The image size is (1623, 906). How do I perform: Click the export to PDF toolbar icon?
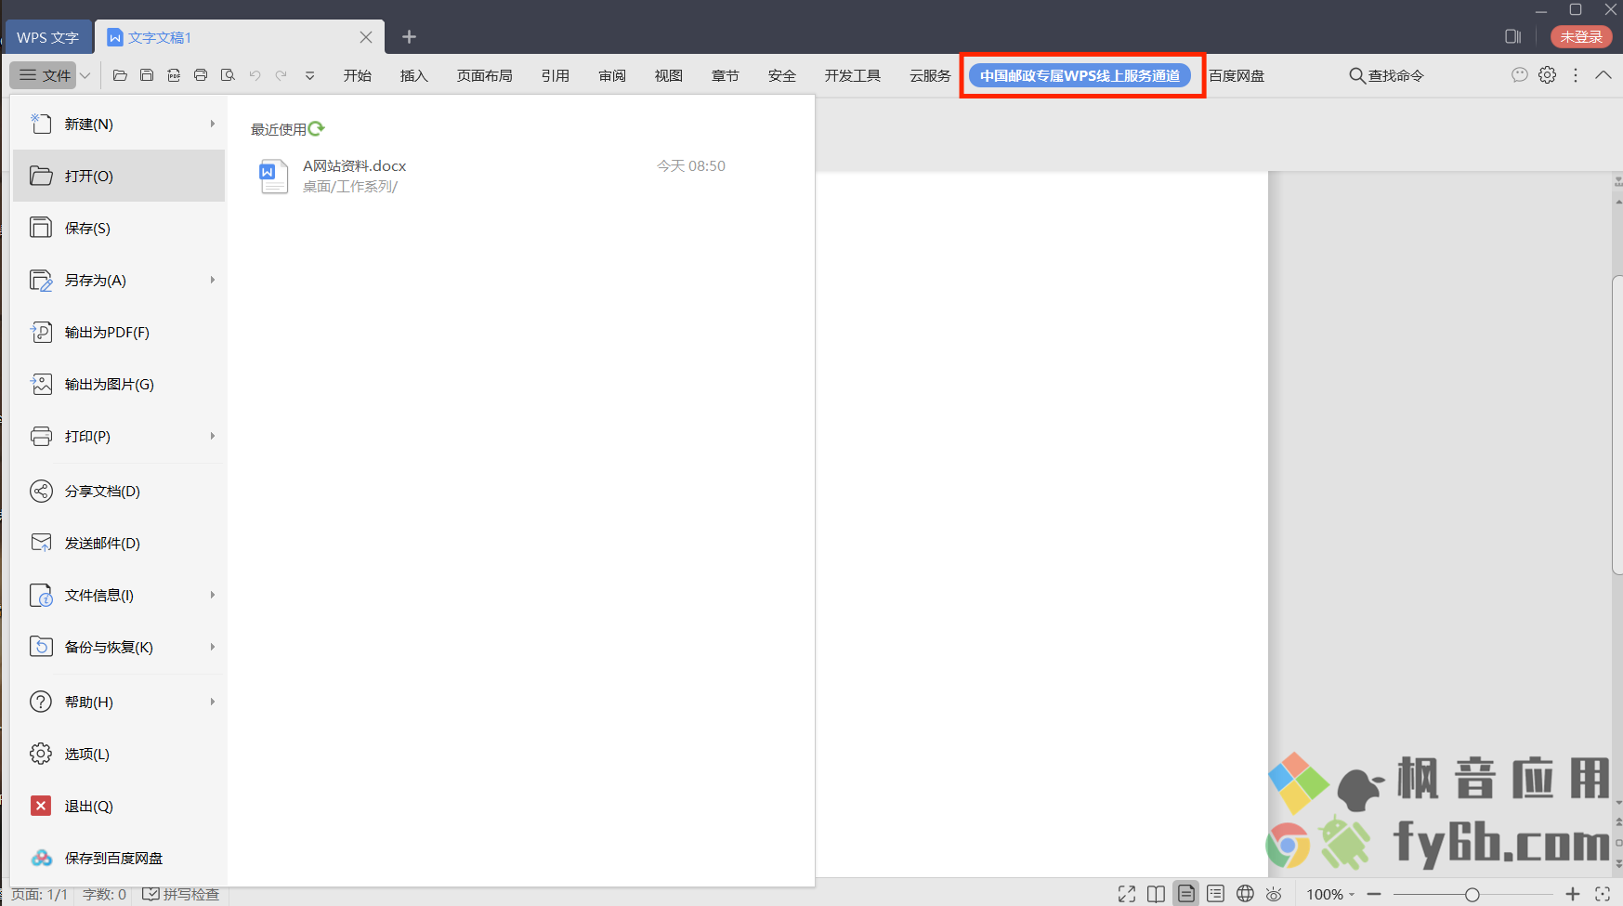coord(174,75)
